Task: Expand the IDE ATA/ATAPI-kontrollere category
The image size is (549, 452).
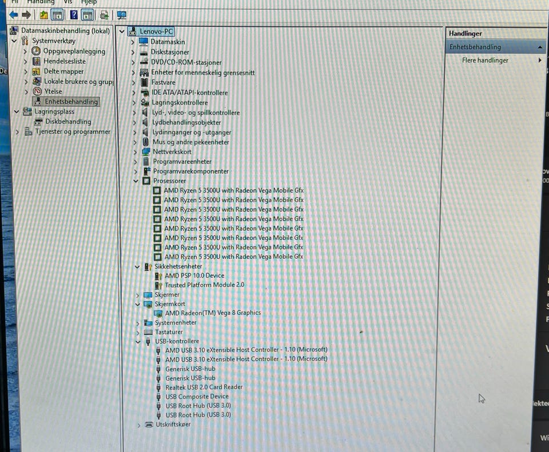Action: pyautogui.click(x=133, y=93)
